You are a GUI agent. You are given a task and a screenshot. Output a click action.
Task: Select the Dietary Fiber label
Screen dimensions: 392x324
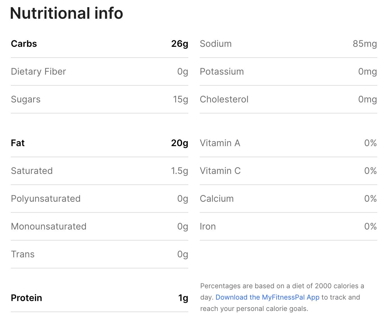pyautogui.click(x=38, y=71)
